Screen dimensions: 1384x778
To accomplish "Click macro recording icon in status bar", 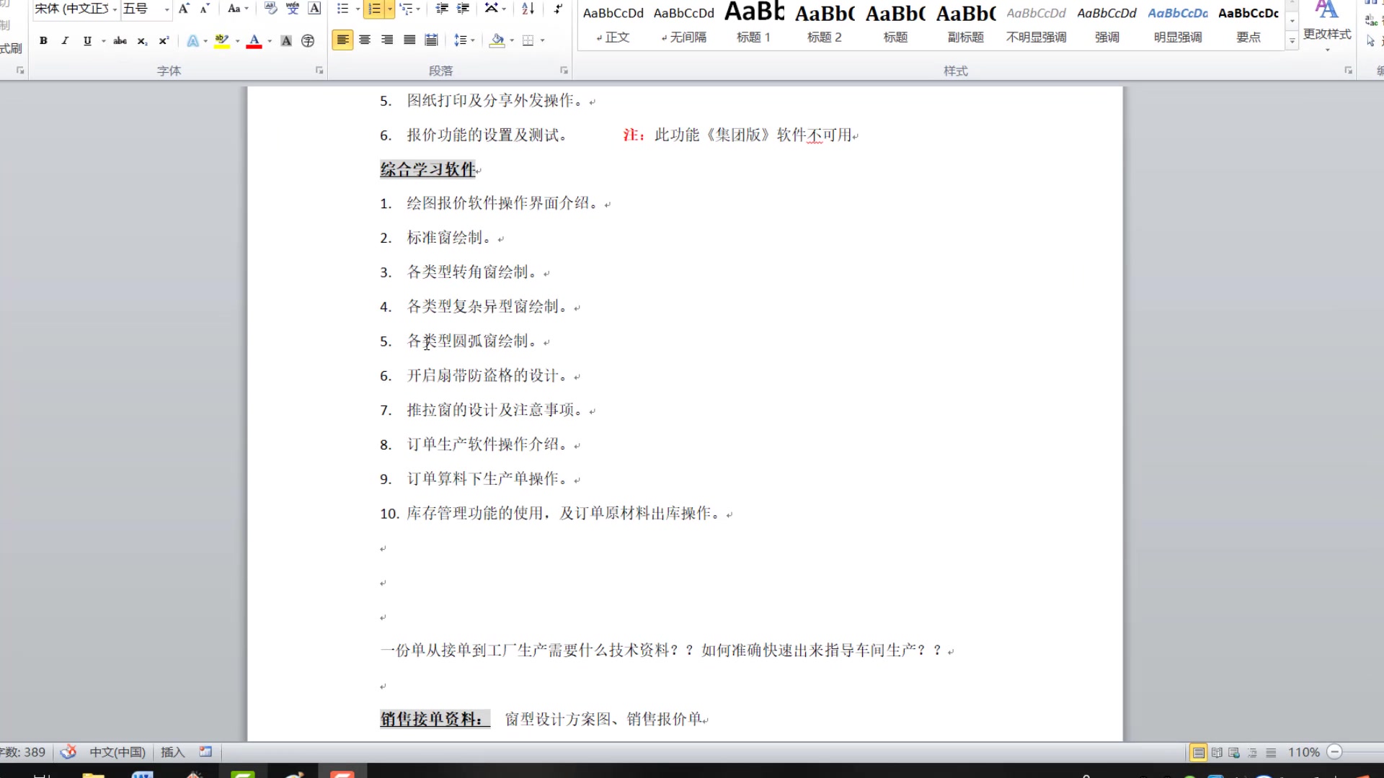I will [x=205, y=752].
